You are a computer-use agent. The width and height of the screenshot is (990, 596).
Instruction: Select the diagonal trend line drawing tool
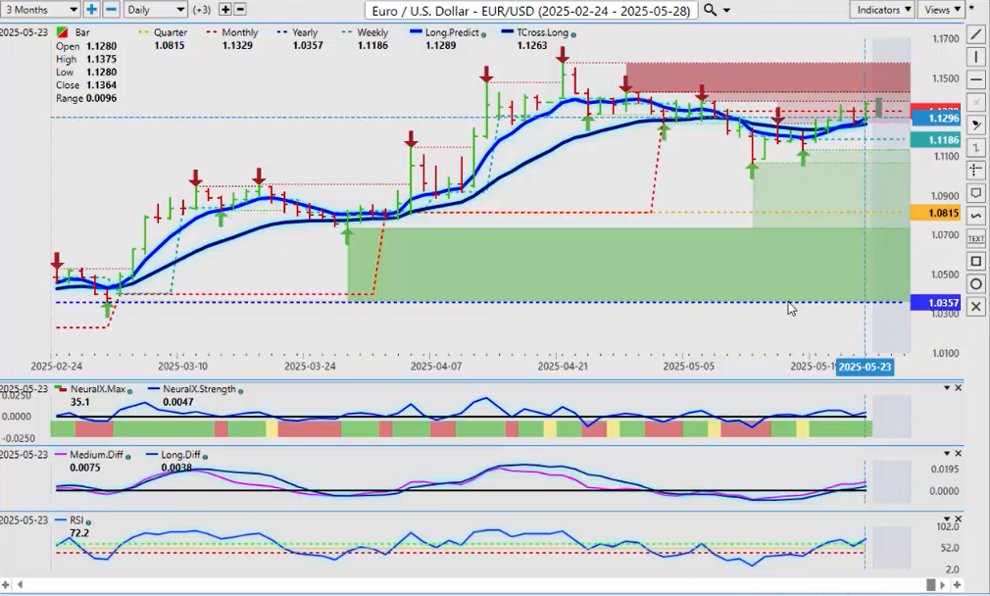click(x=975, y=34)
